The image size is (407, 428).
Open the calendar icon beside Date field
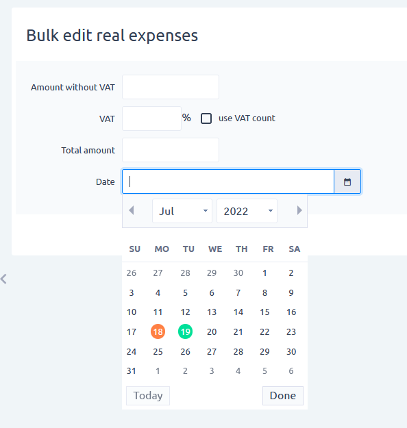[347, 181]
